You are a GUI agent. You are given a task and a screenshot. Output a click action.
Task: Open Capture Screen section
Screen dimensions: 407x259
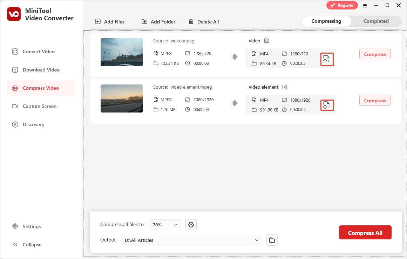[41, 106]
